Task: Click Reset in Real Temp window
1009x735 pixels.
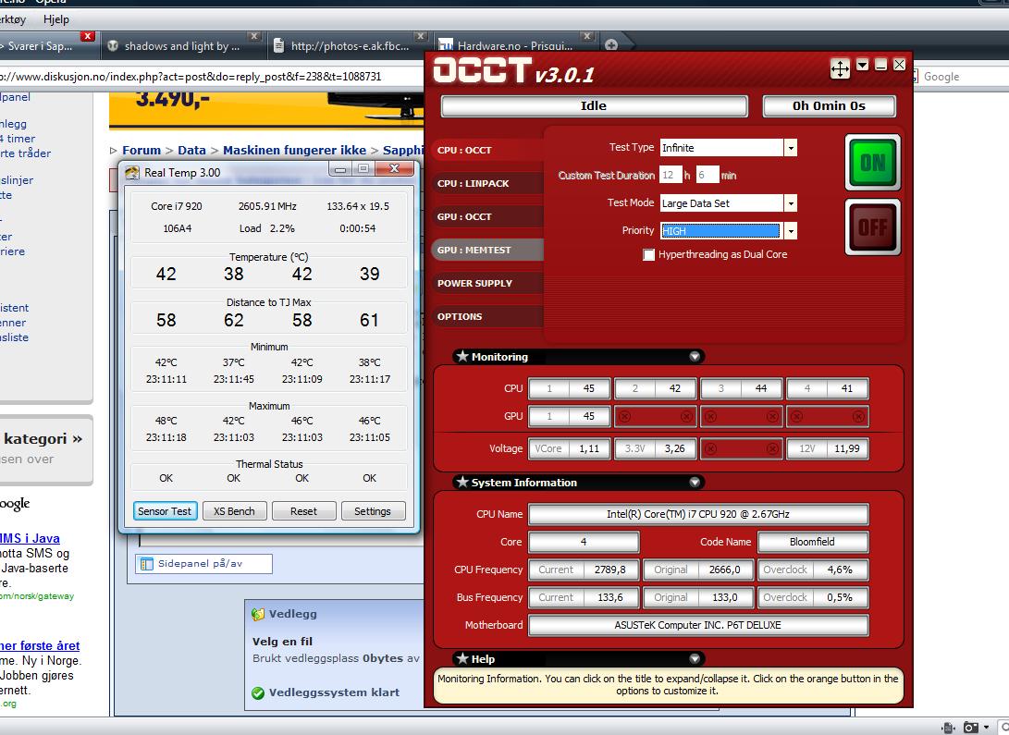Action: tap(303, 511)
